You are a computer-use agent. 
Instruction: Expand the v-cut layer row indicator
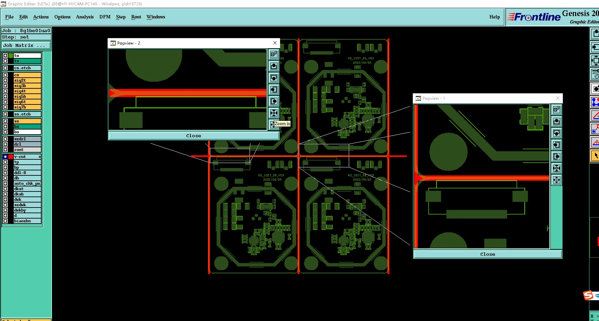[40, 157]
